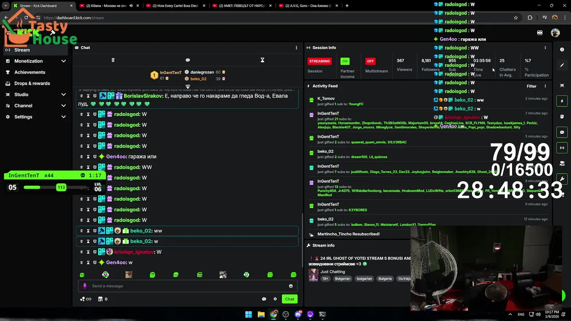Click the hourglass icon in chat toolbar
Viewport: 571px width, 321px height.
coord(262,60)
